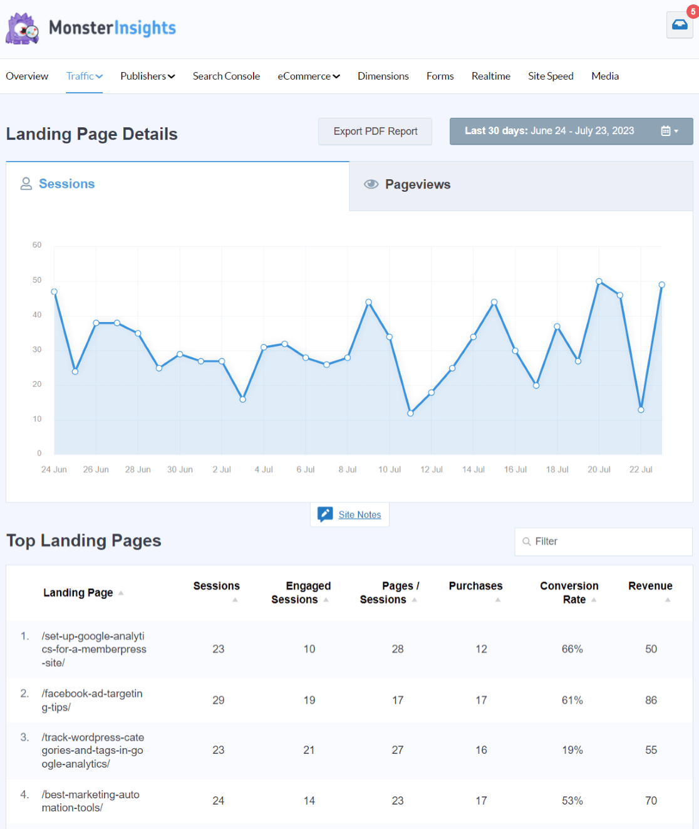
Task: Click the Export PDF Report button
Action: click(x=375, y=131)
